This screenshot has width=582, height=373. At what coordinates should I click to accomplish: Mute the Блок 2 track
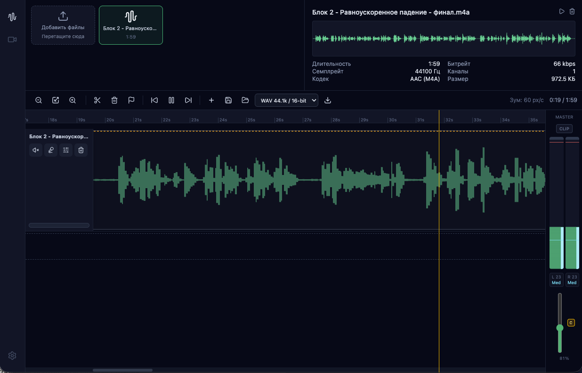point(36,150)
